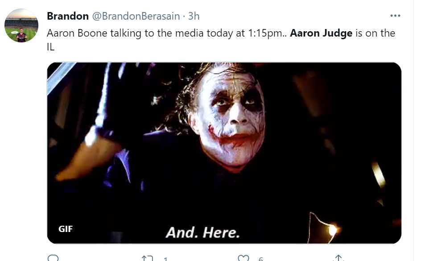Retweet Brandon's tweet using the retweet icon
This screenshot has height=261, width=421.
148,258
